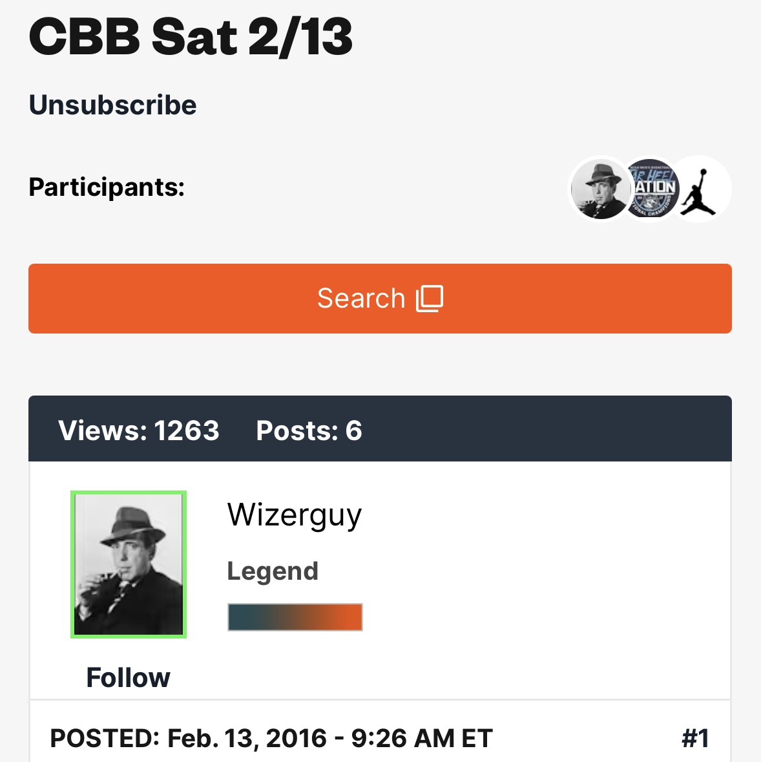Click the CBB Sat 2/13 thread title

click(191, 37)
